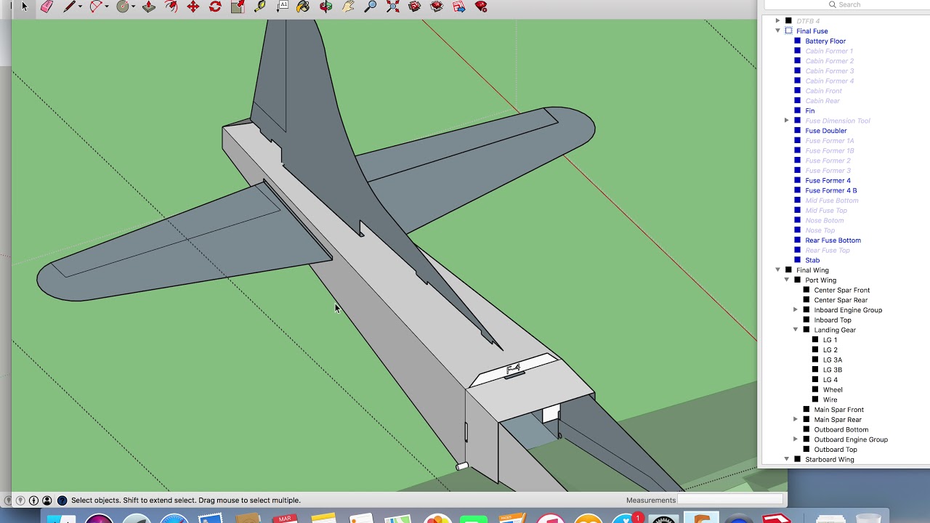This screenshot has height=523, width=930.
Task: Select the Offset tool
Action: 171,7
